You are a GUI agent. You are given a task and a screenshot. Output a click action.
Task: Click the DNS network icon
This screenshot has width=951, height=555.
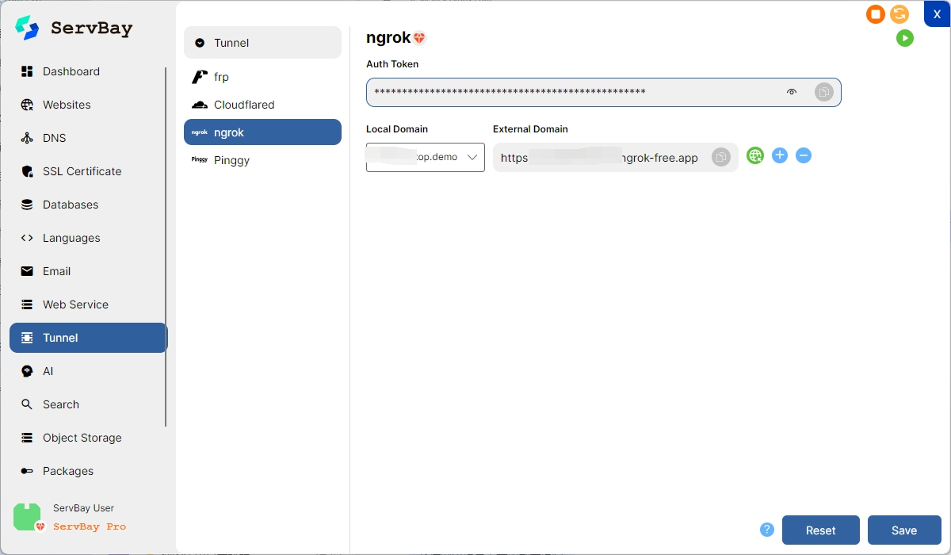[x=27, y=138]
